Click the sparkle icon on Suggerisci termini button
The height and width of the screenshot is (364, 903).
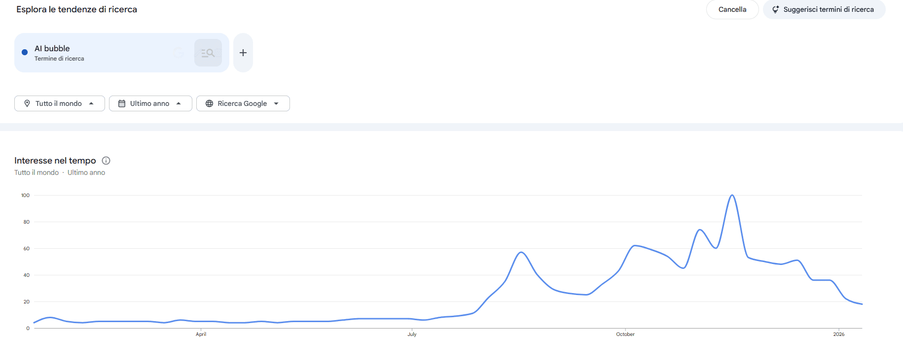pos(775,9)
